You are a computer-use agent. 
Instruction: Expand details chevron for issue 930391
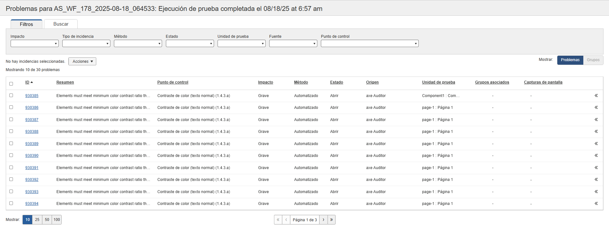[596, 167]
